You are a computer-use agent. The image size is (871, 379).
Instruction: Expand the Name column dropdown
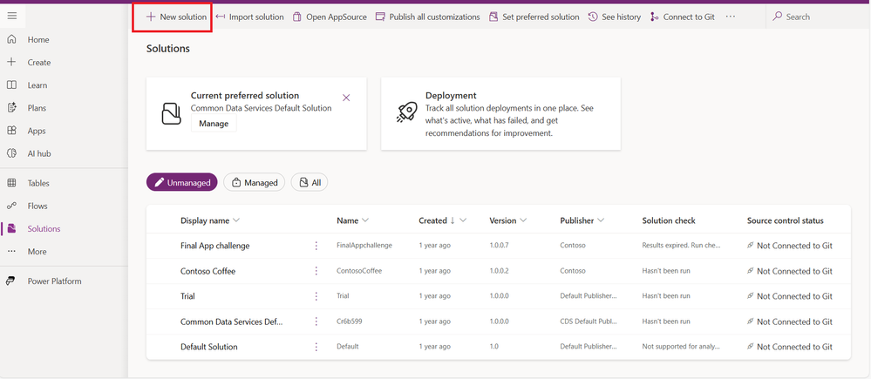pos(365,220)
